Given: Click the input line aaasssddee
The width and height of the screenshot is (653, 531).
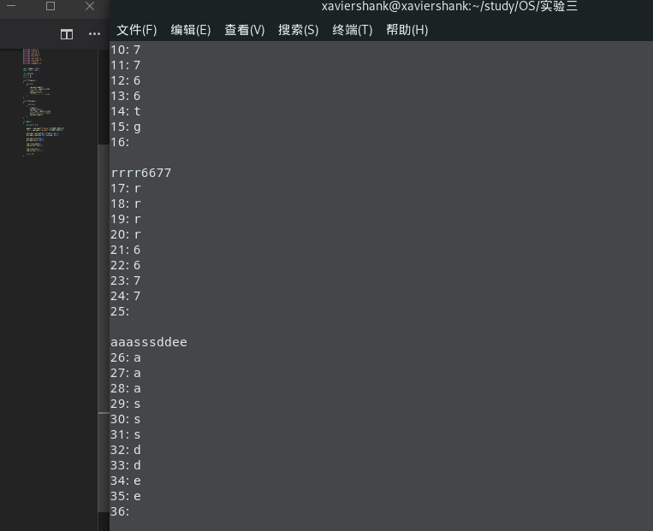Looking at the screenshot, I should point(149,343).
